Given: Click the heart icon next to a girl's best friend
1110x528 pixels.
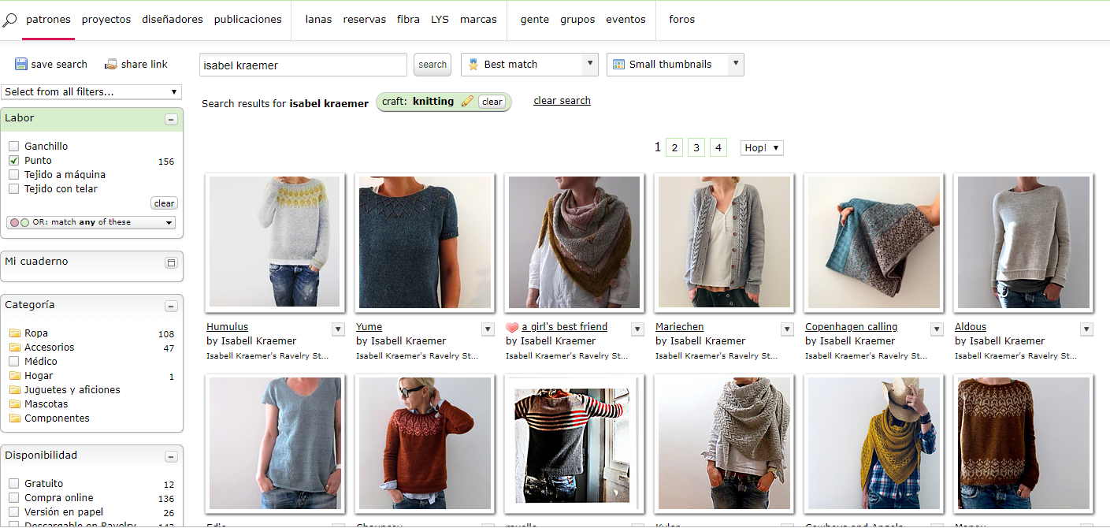Looking at the screenshot, I should [512, 327].
